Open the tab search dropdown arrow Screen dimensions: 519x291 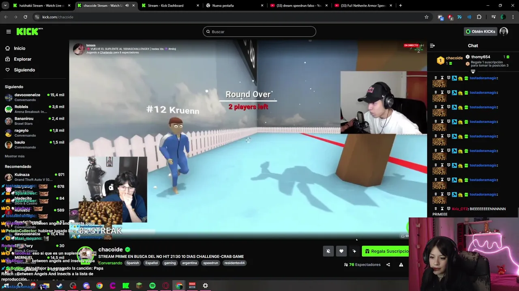click(5, 6)
